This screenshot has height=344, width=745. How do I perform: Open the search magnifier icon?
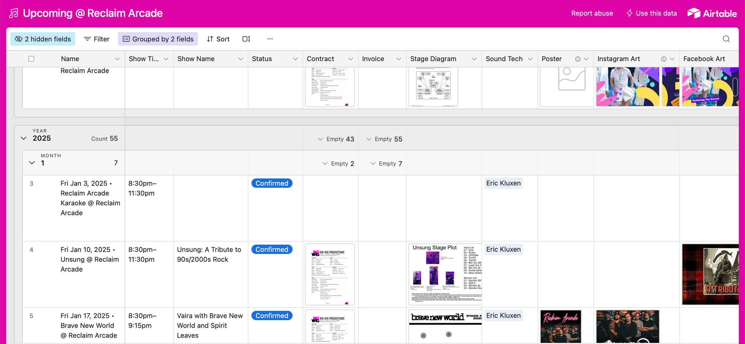(726, 39)
